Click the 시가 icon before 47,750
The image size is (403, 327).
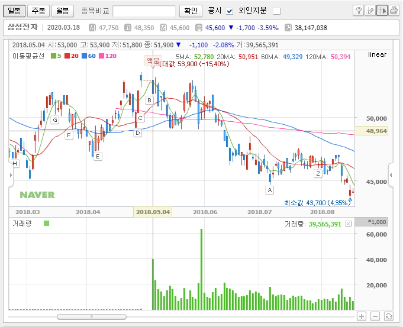92,27
